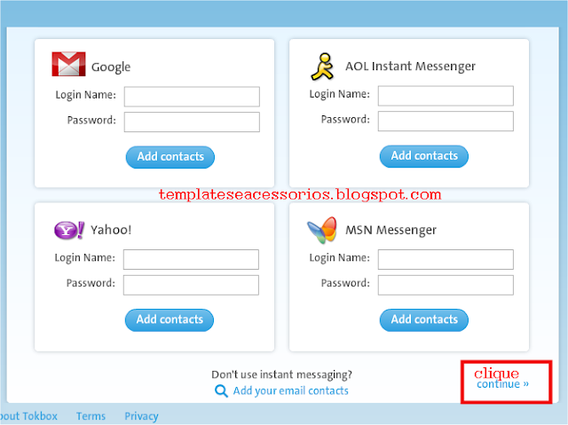
Task: Open the Privacy footer link
Action: (x=141, y=417)
